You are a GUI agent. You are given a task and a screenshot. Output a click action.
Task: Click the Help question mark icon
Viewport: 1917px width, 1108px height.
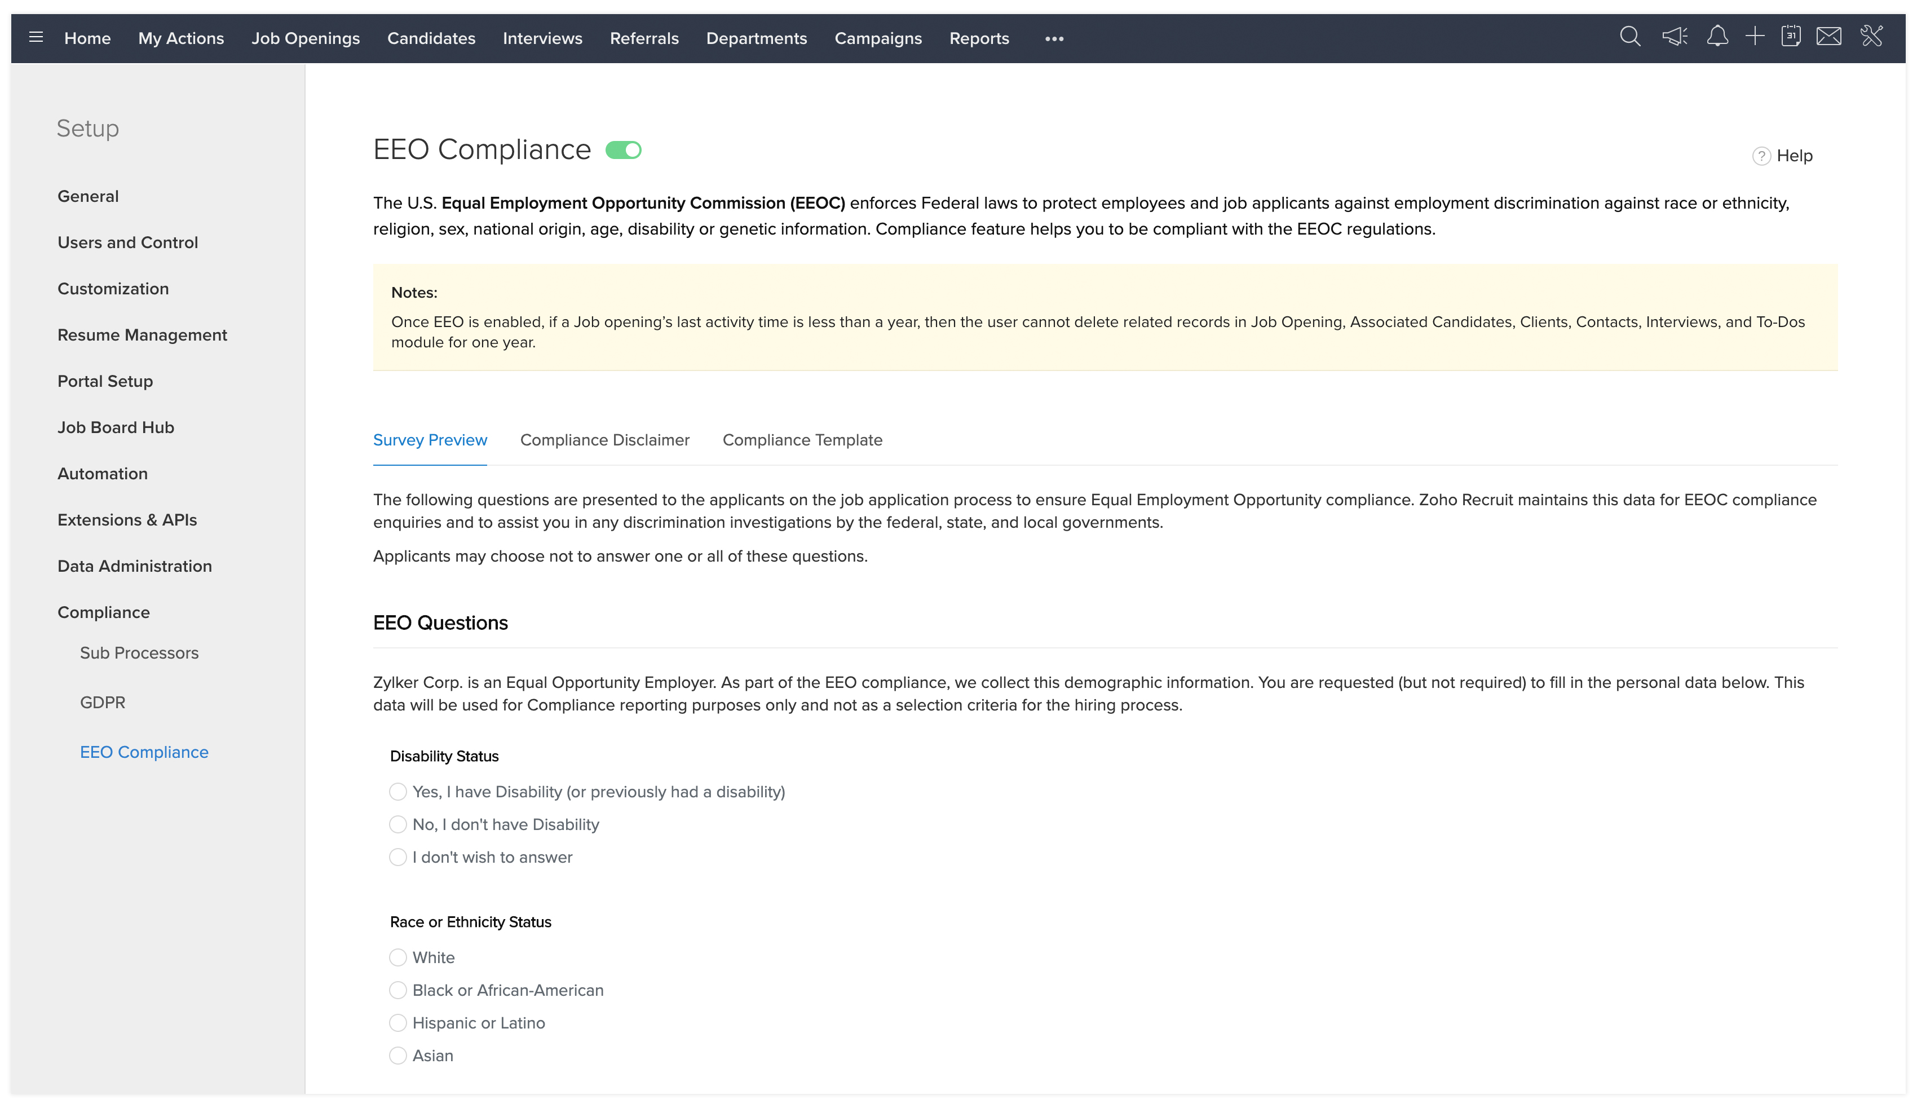(1761, 156)
